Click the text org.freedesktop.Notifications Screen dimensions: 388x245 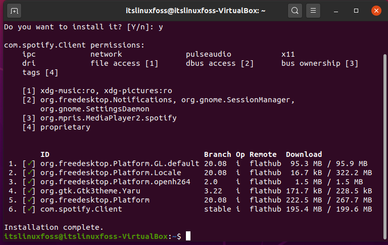click(106, 100)
